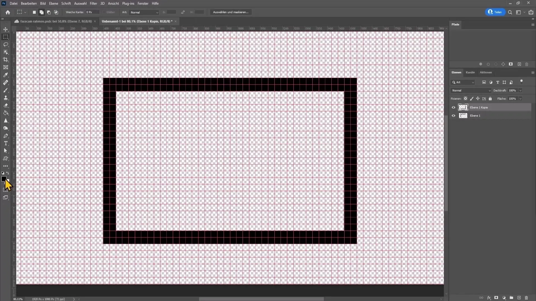The height and width of the screenshot is (301, 536).
Task: Toggle lock transparency for active layer
Action: (465, 98)
